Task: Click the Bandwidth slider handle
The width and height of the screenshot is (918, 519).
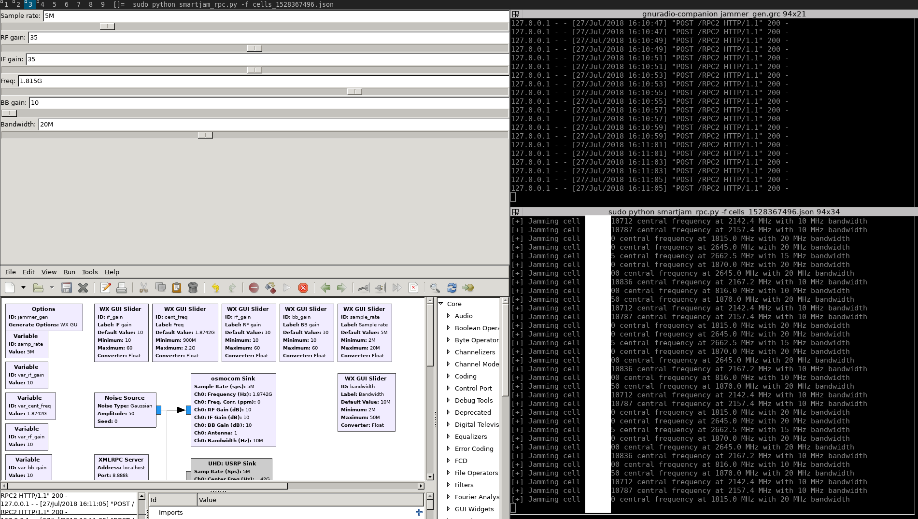Action: (x=205, y=135)
